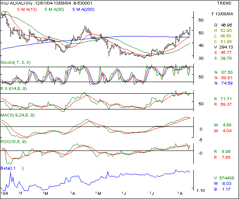The width and height of the screenshot is (239, 199).
Task: Click the price axis label 40
Action: [x=201, y=45]
